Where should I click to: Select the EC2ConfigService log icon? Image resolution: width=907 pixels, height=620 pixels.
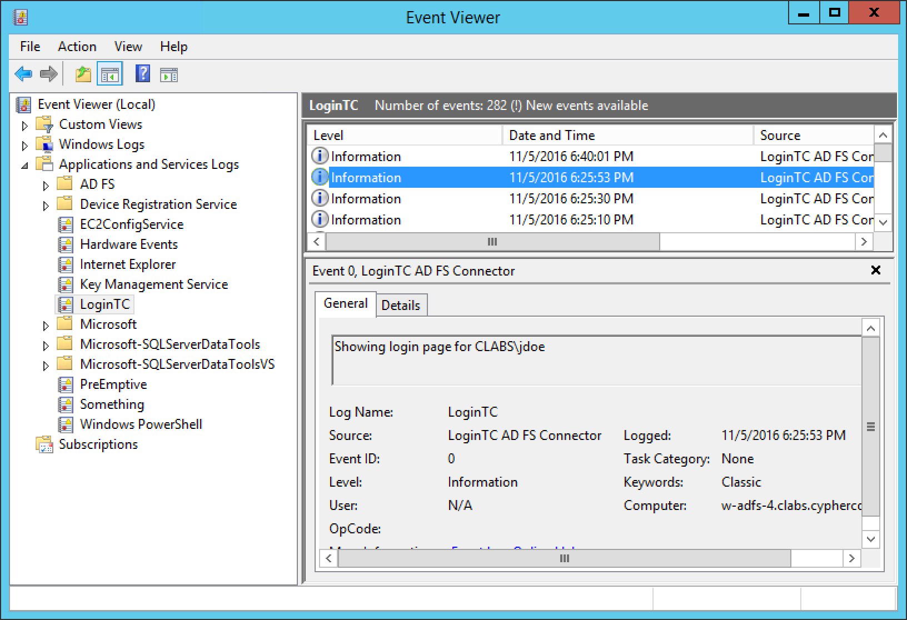66,224
